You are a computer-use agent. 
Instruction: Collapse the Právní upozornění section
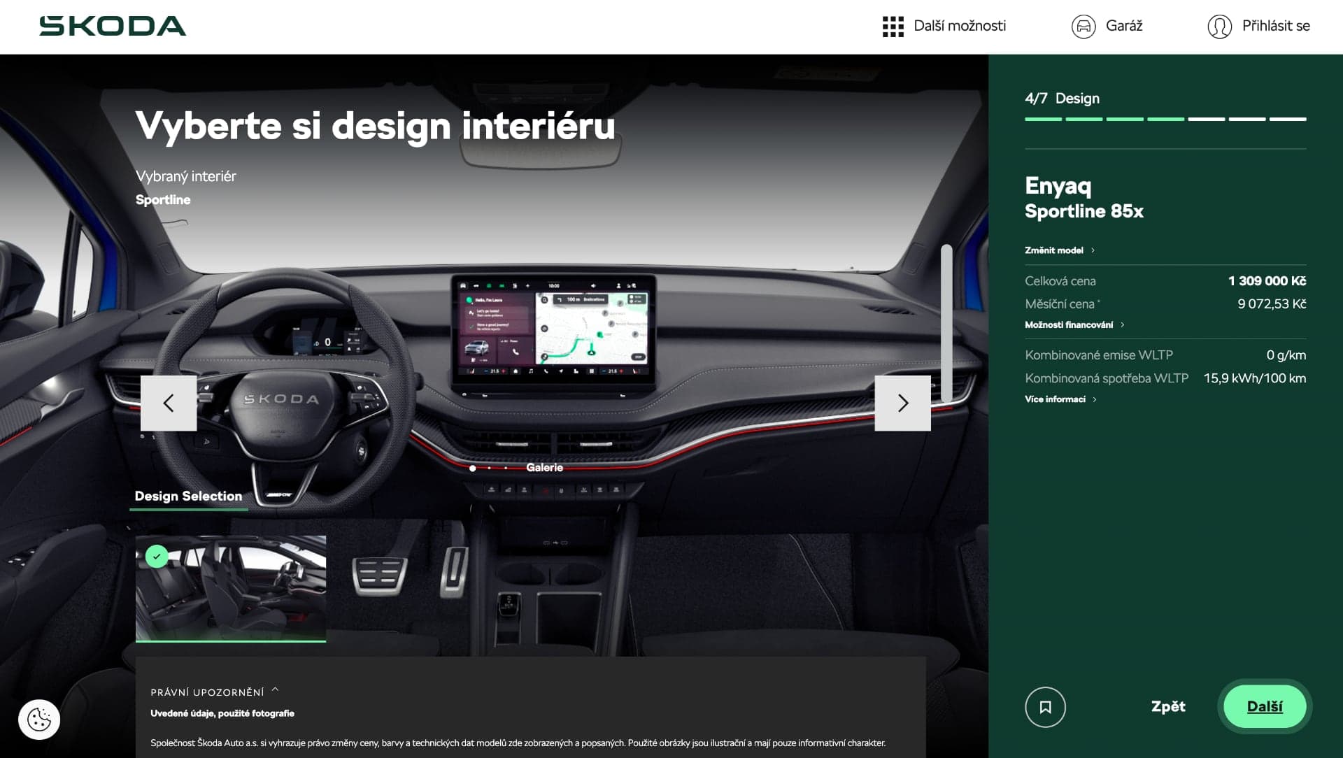tap(214, 692)
